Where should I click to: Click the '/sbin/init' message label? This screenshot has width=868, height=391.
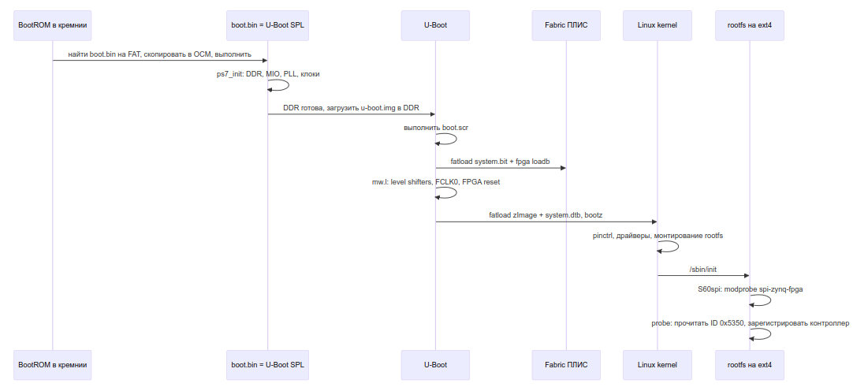tap(703, 269)
